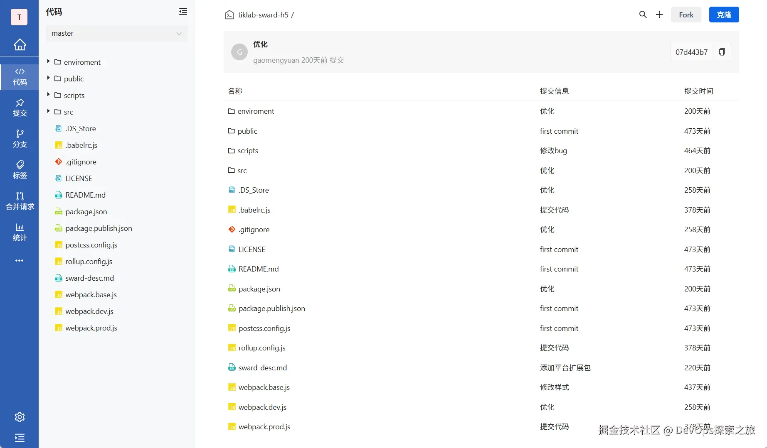Click 修改bug commit message on scripts row
This screenshot has height=448, width=767.
coord(553,151)
